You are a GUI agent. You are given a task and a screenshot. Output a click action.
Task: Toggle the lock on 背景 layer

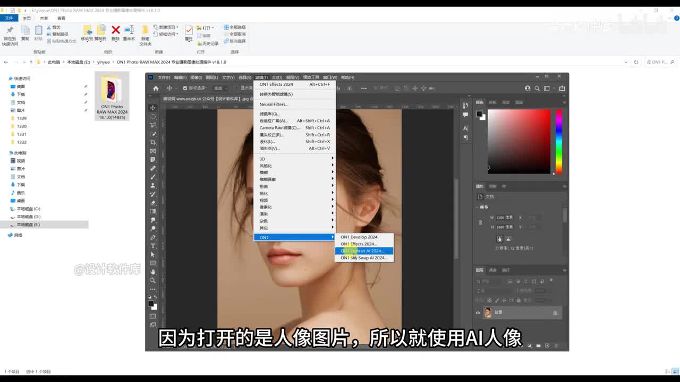555,312
